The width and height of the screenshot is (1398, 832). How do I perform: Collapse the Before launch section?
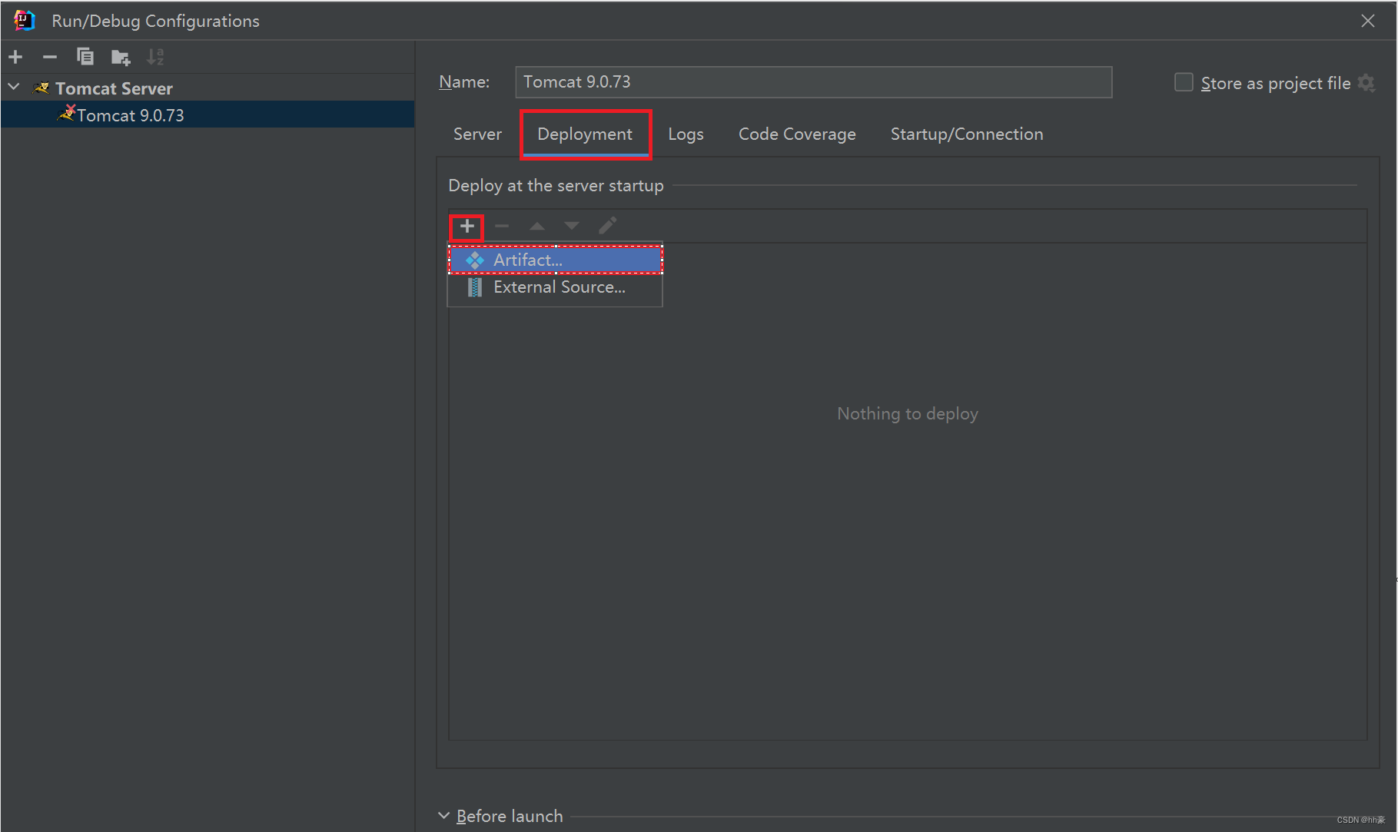pos(443,815)
